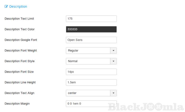Click the Description Text Align label
This screenshot has height=112, width=185.
pos(20,93)
